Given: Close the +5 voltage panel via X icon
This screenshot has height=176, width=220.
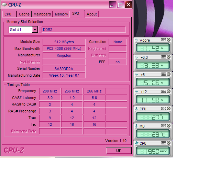Looking at the screenshot, I should pyautogui.click(x=169, y=74).
